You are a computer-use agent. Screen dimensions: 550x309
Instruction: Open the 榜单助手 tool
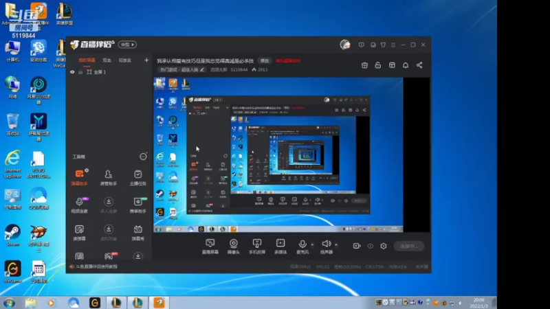pyautogui.click(x=138, y=205)
